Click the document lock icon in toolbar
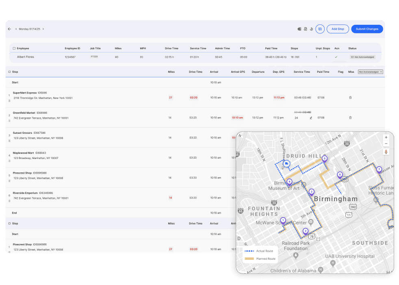The image size is (399, 285). tap(306, 29)
